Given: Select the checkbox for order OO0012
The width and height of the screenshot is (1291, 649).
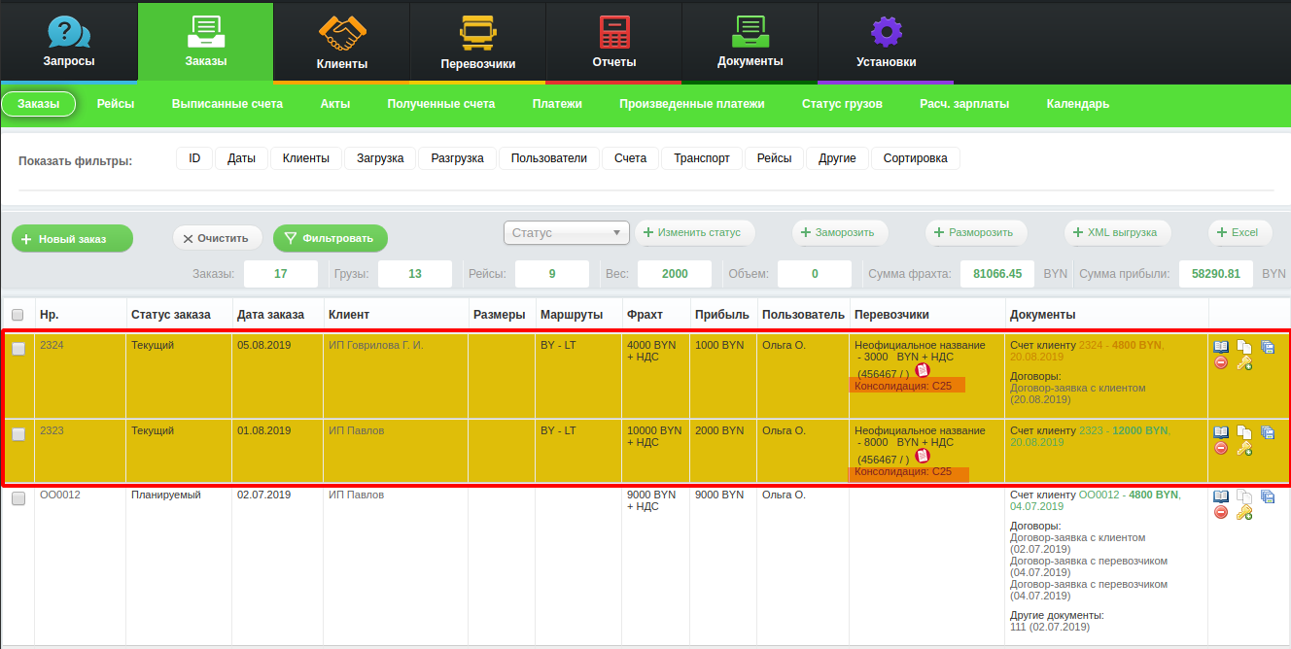Looking at the screenshot, I should coord(17,498).
